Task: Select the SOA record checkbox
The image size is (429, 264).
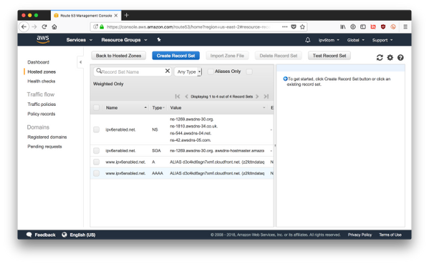Action: [x=96, y=150]
